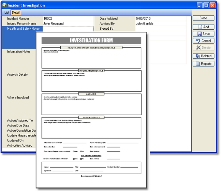Viewport: 221px width, 192px height.
Task: Click the Health and Safety Notes field
Action: [68, 29]
